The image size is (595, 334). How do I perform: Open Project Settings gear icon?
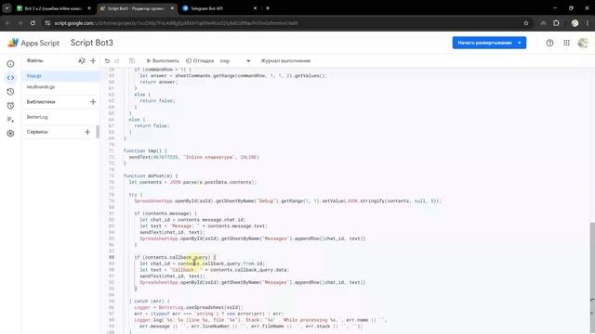point(10,134)
